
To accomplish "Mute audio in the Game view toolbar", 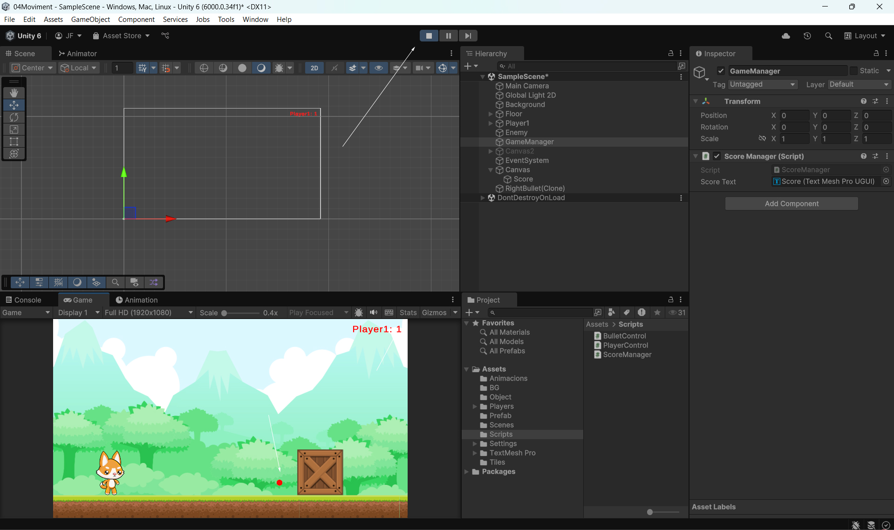I will [x=374, y=313].
